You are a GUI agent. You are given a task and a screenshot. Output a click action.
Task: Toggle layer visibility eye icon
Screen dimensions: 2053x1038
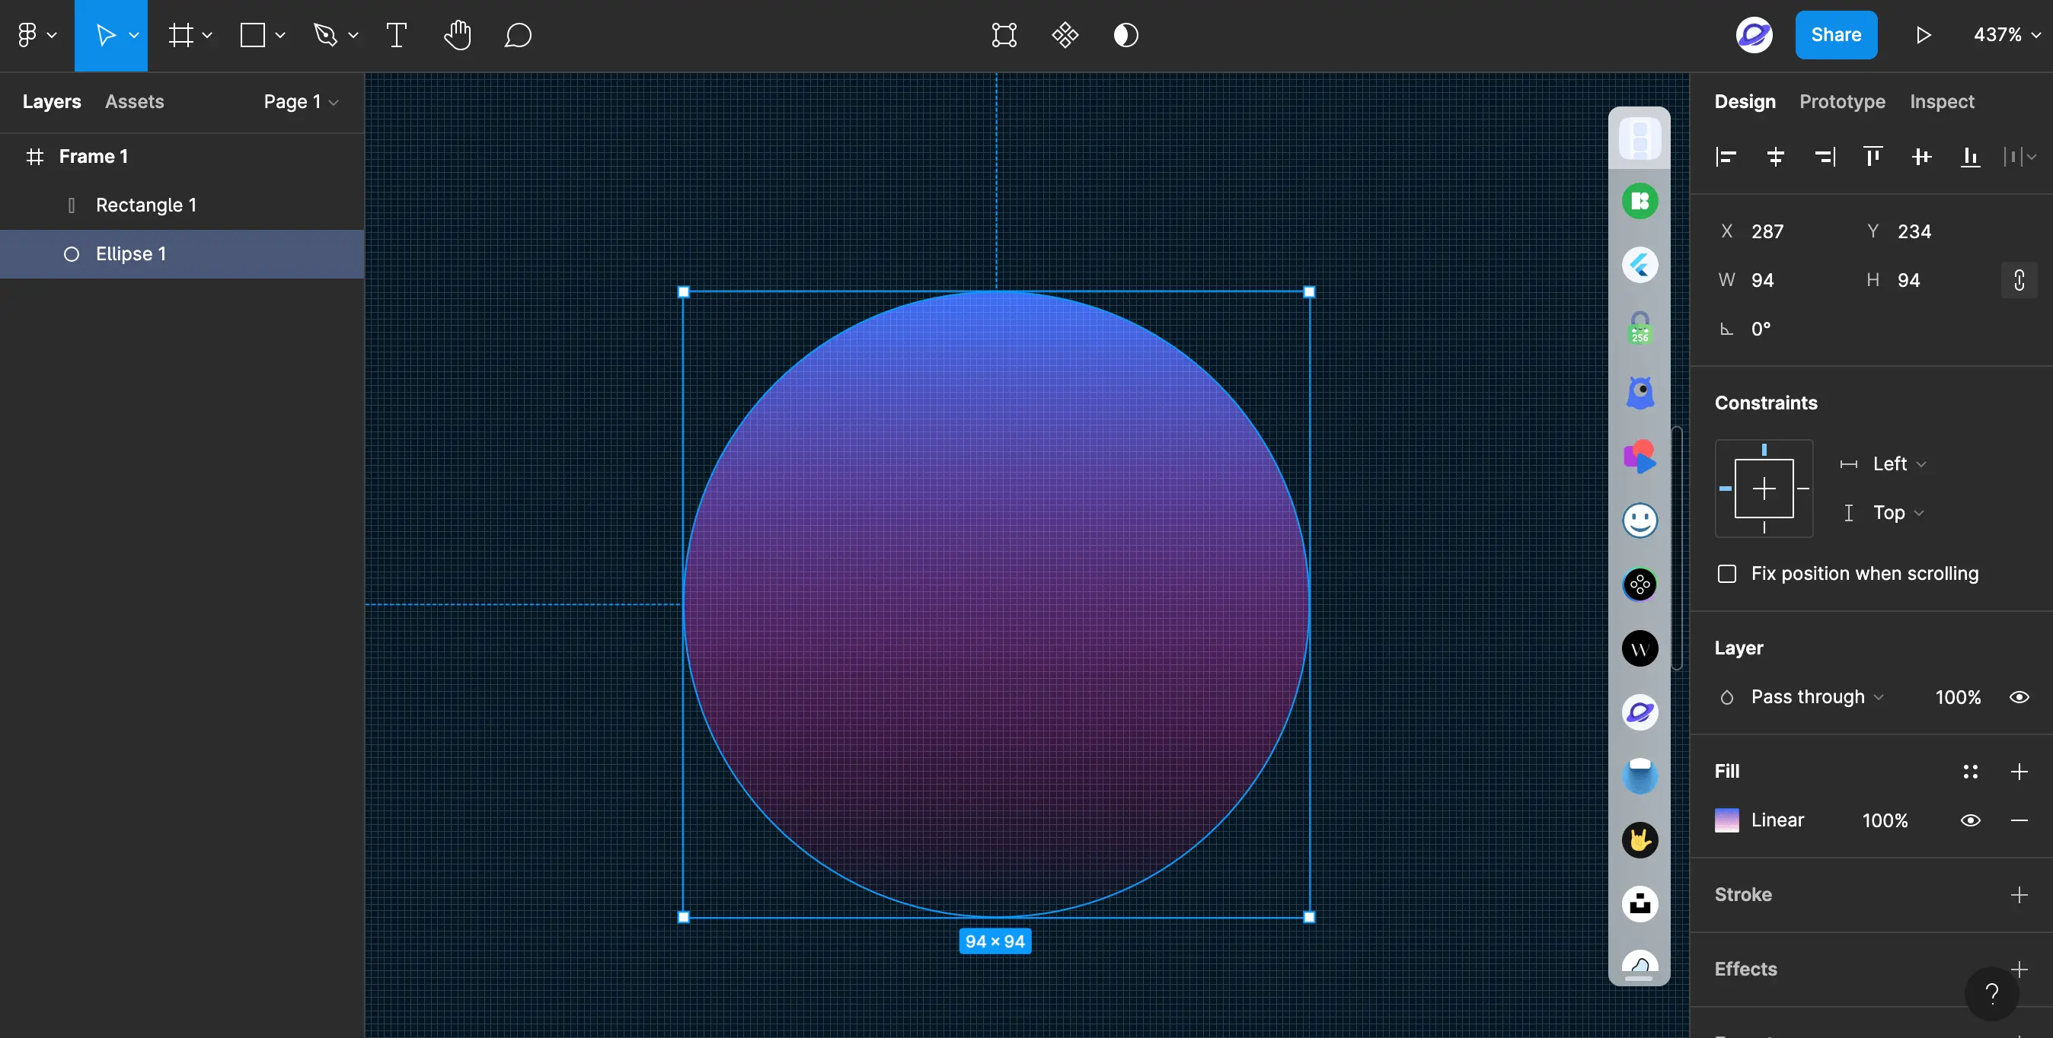pyautogui.click(x=2019, y=697)
